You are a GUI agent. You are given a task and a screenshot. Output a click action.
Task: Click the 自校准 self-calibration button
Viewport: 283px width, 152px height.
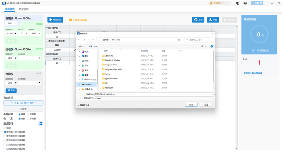click(23, 109)
